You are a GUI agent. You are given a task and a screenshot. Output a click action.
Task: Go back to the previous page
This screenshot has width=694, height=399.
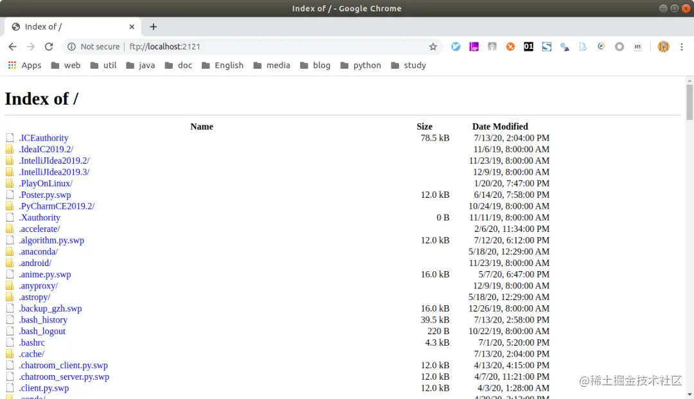click(12, 46)
